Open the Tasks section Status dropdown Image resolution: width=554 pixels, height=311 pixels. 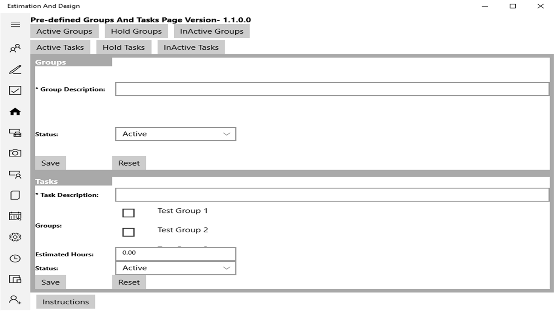(175, 268)
